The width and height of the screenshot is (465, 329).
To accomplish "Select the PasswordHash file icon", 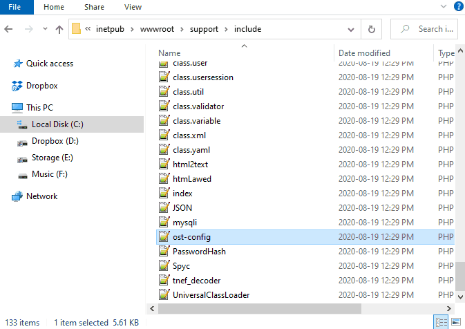I will (x=164, y=252).
